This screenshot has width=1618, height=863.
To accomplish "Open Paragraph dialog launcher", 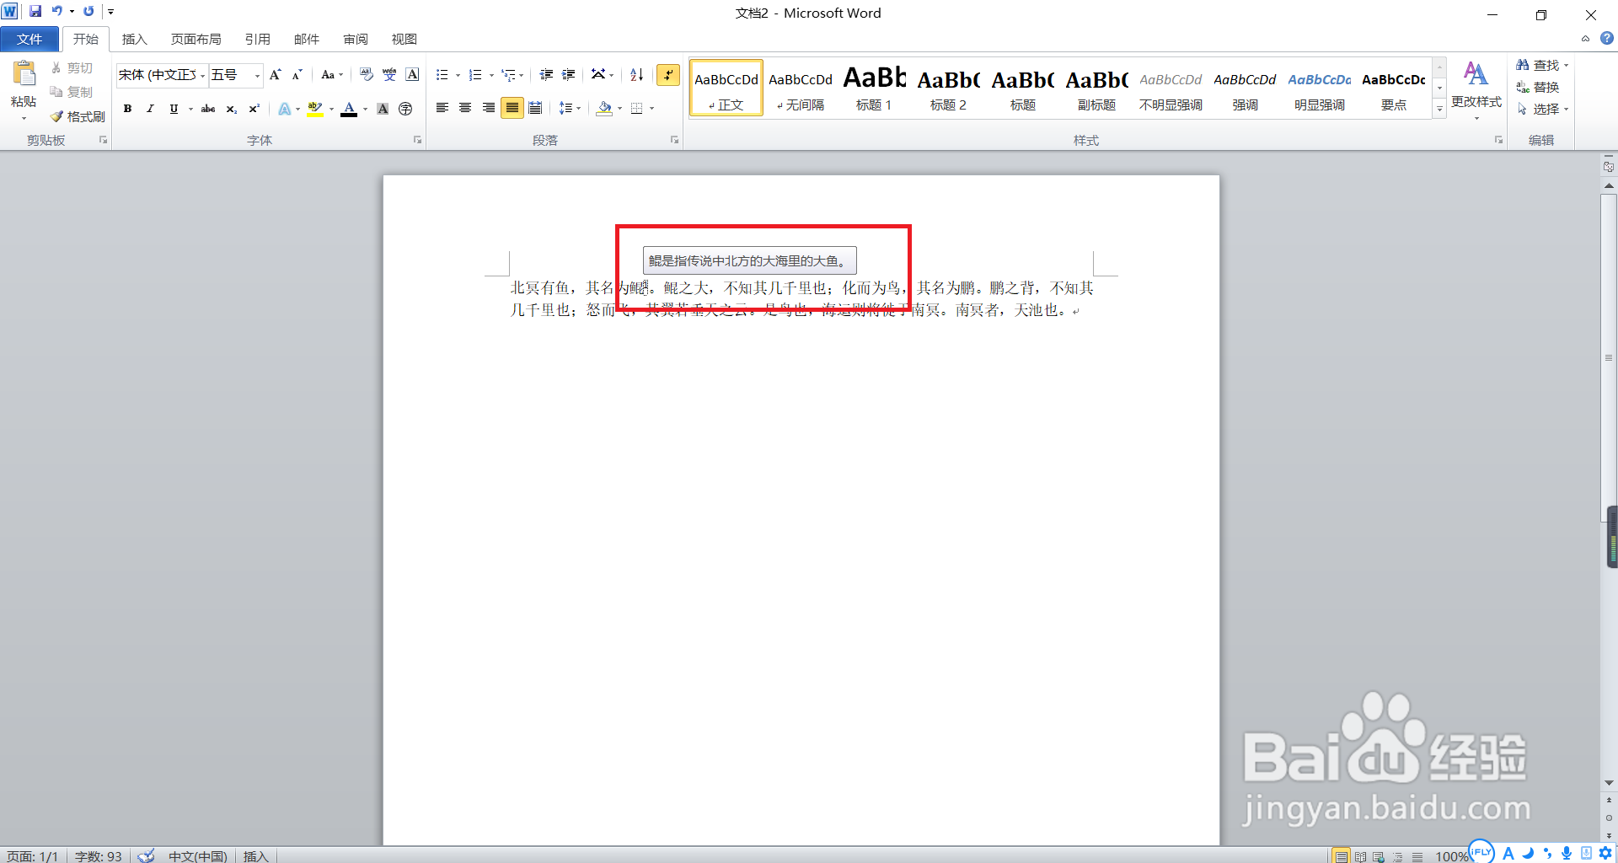I will click(x=674, y=140).
